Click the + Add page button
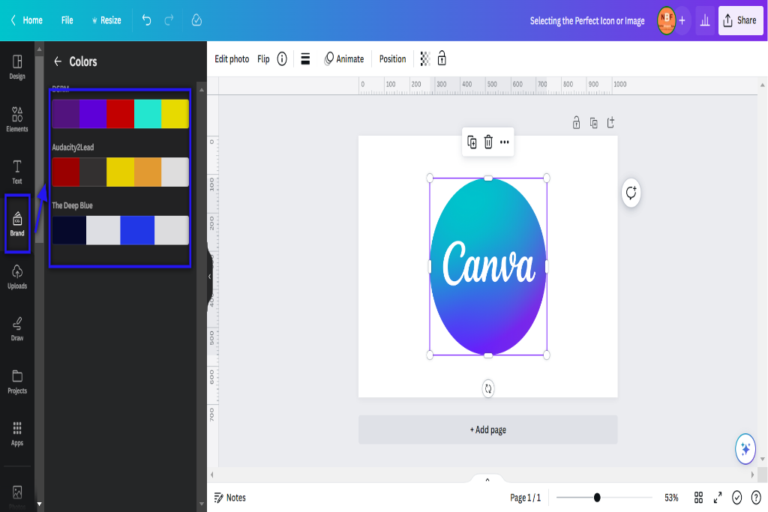Image resolution: width=768 pixels, height=512 pixels. point(487,430)
